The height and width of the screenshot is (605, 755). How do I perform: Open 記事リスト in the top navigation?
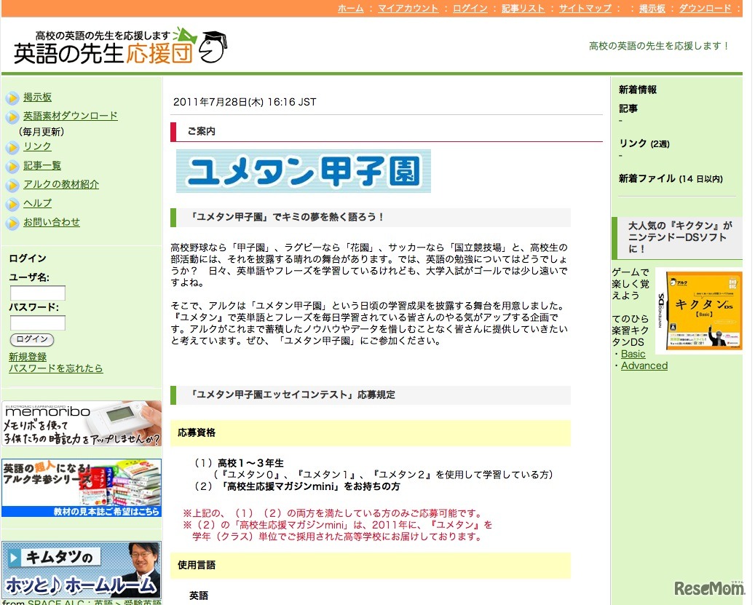coord(523,8)
